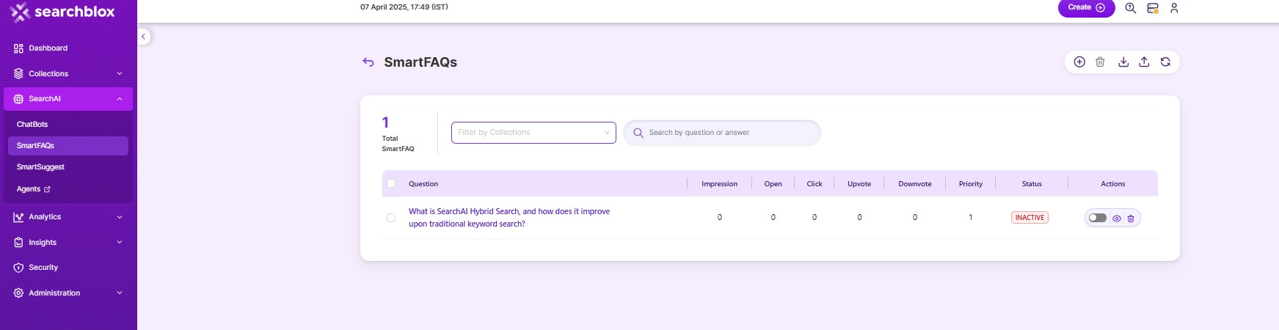Click the Actions column header

(1112, 184)
